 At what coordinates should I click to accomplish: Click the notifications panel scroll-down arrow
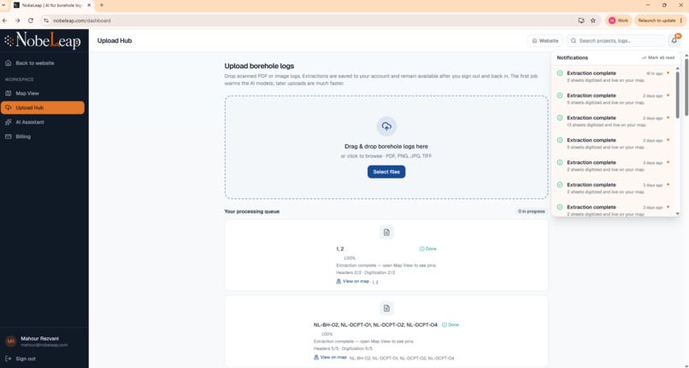pyautogui.click(x=678, y=213)
